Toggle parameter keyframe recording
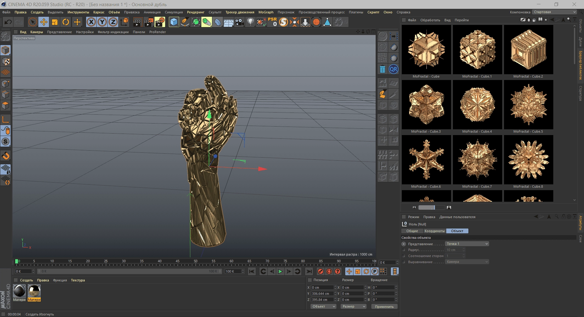 [x=375, y=271]
